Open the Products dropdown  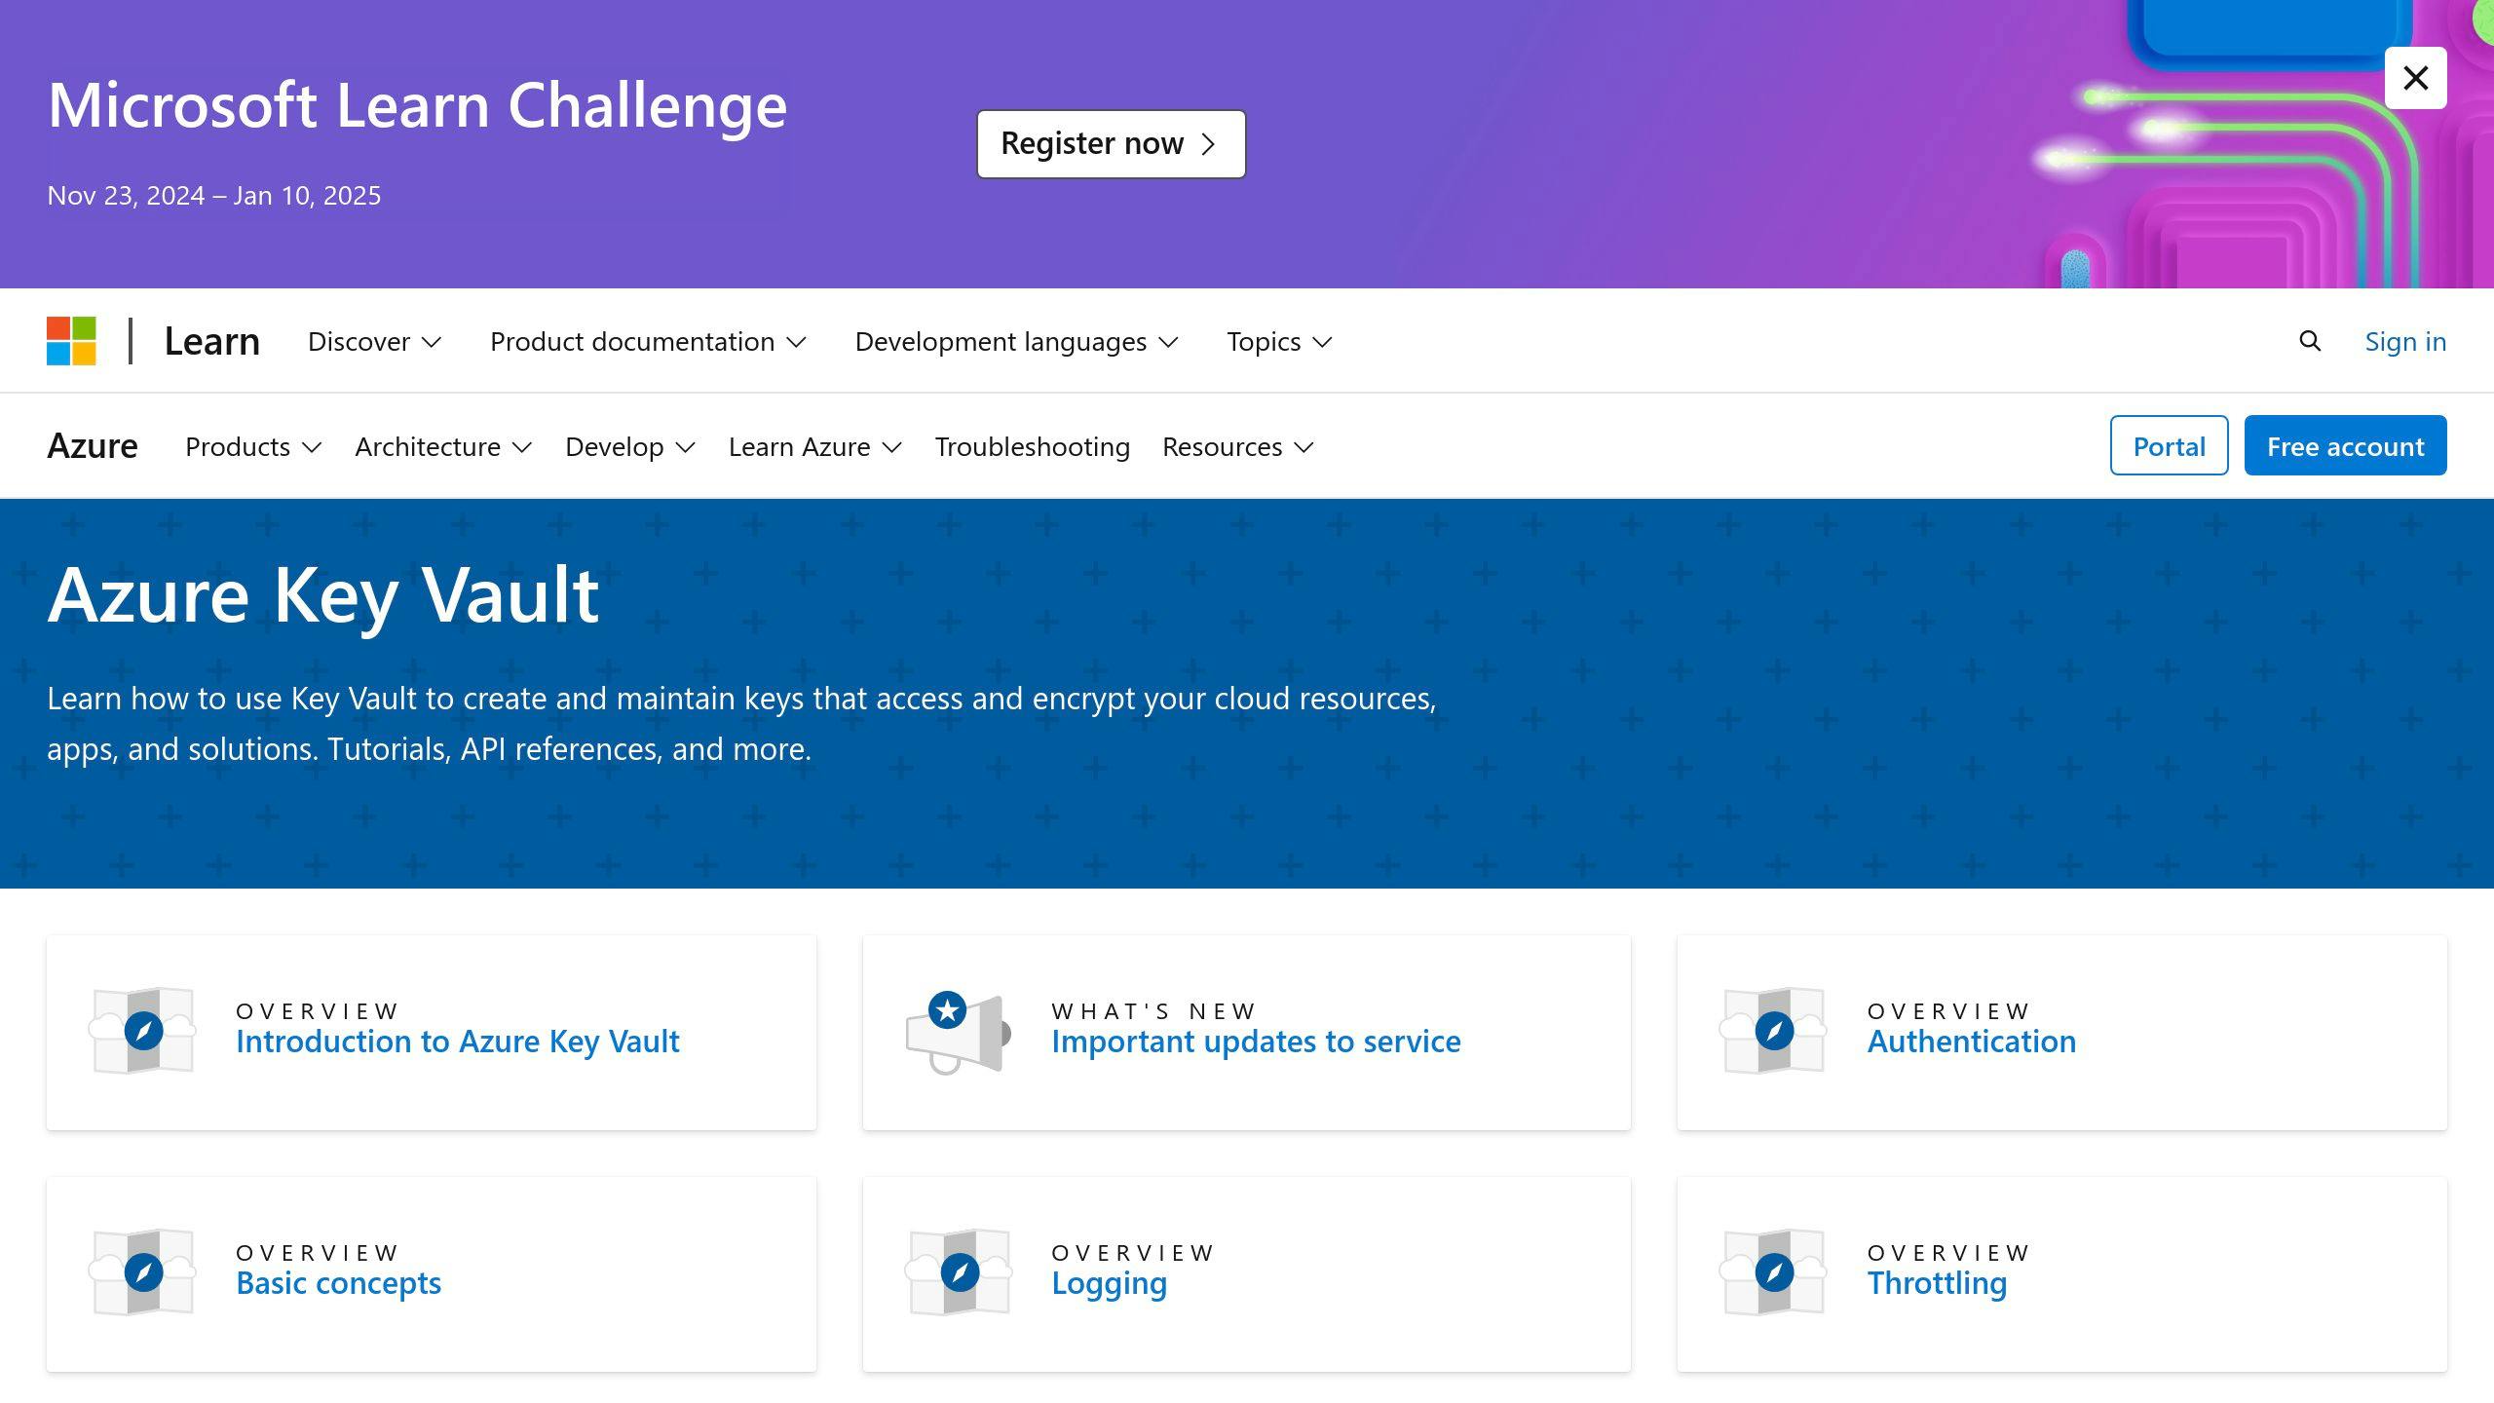(253, 446)
